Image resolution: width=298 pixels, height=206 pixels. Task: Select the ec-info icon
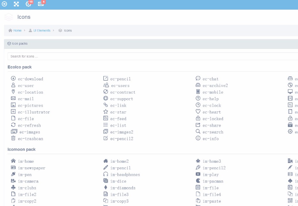(198, 138)
